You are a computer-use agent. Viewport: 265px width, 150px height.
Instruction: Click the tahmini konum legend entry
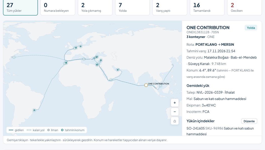click(x=73, y=130)
